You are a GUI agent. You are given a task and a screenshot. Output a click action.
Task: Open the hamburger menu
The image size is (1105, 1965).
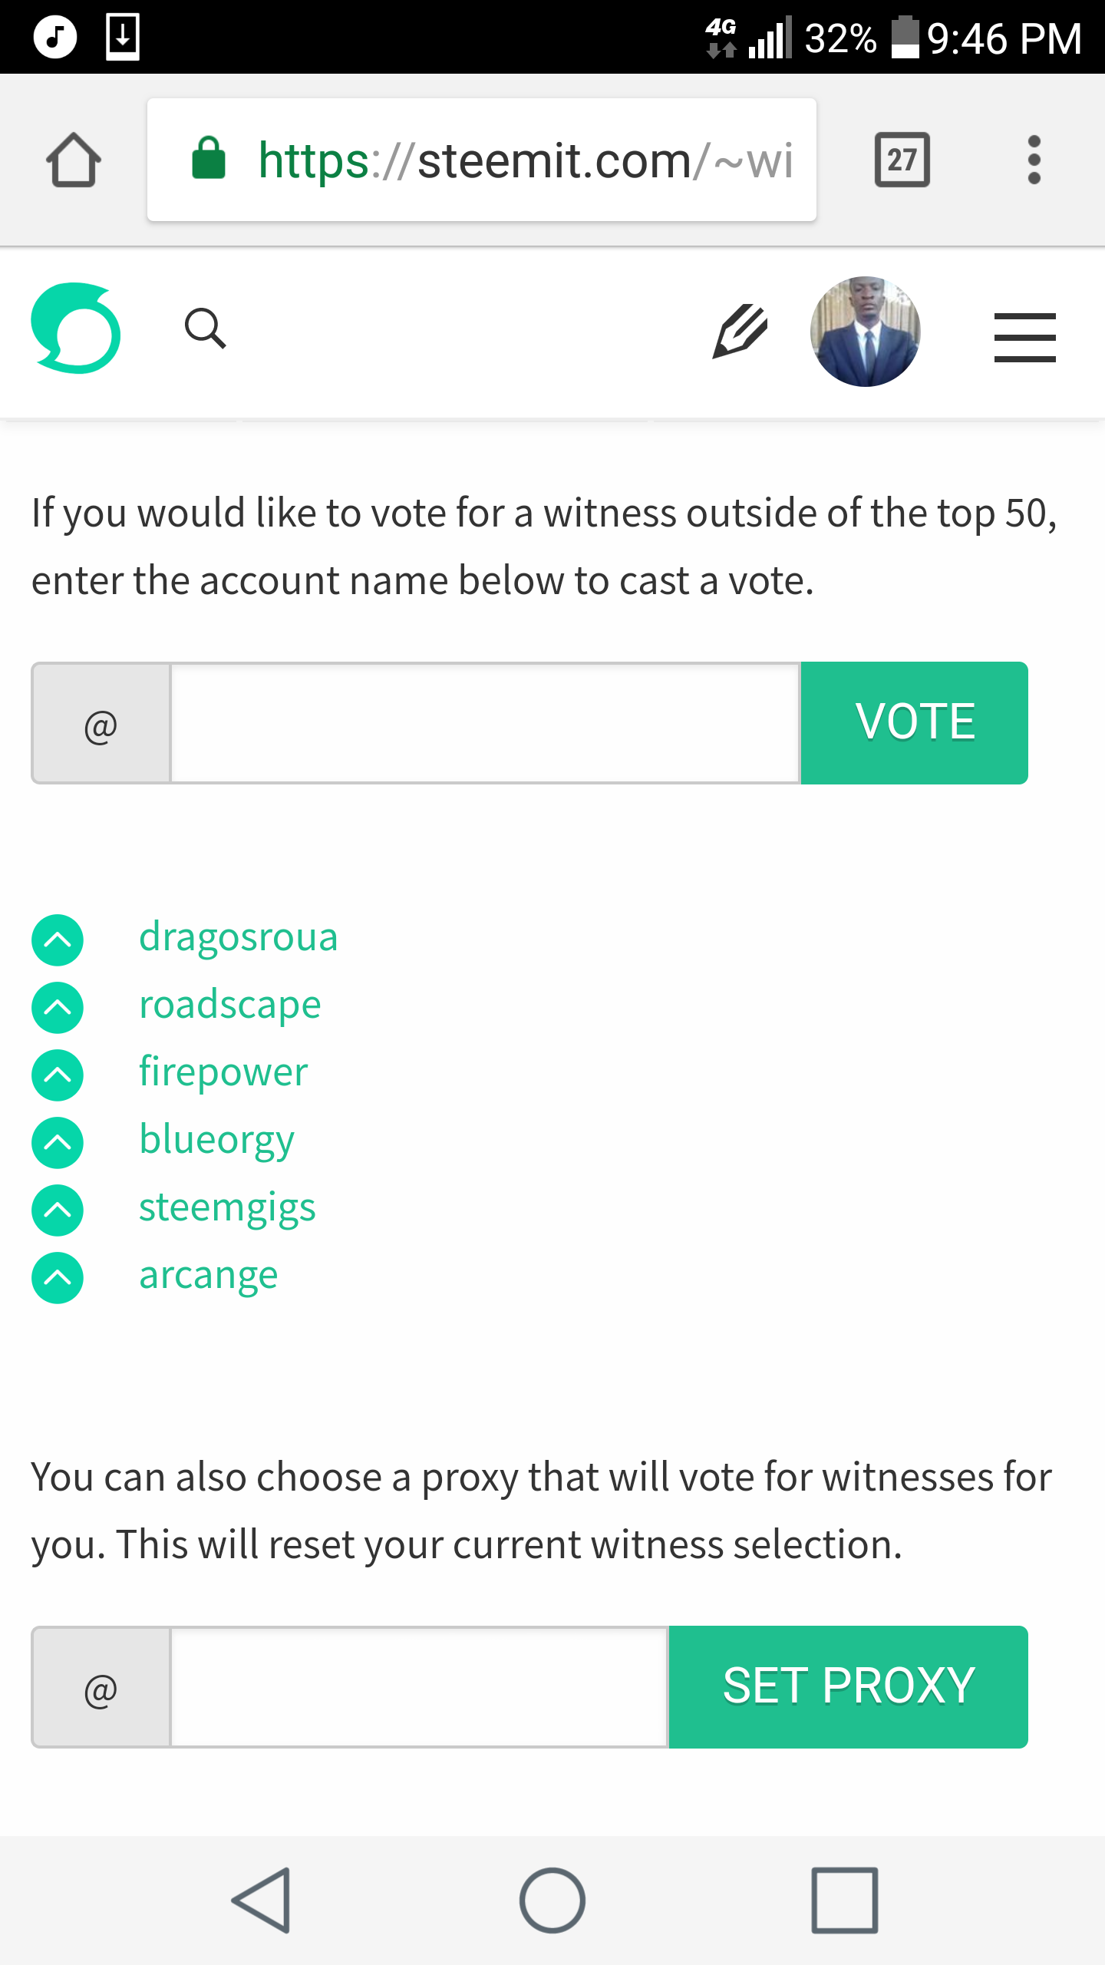(x=1024, y=337)
